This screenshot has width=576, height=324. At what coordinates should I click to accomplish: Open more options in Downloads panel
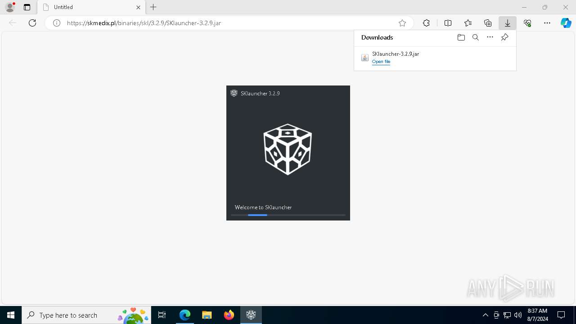[490, 37]
